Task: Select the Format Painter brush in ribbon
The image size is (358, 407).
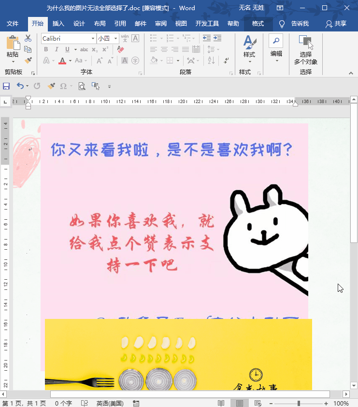Action: (x=28, y=60)
